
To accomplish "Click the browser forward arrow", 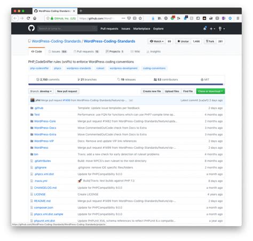I will coord(22,18).
